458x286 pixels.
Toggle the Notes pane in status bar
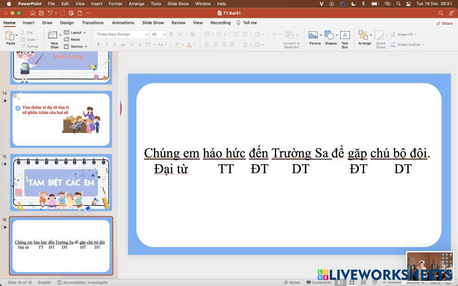coord(292,282)
